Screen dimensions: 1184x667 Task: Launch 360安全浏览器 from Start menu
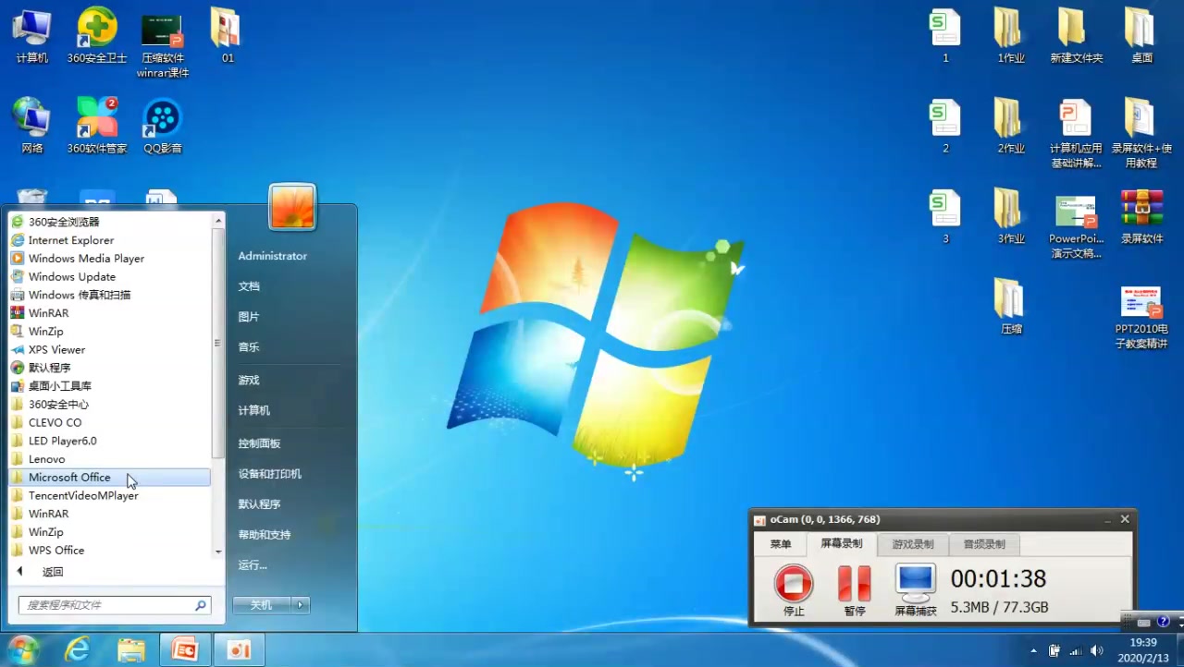click(x=109, y=222)
